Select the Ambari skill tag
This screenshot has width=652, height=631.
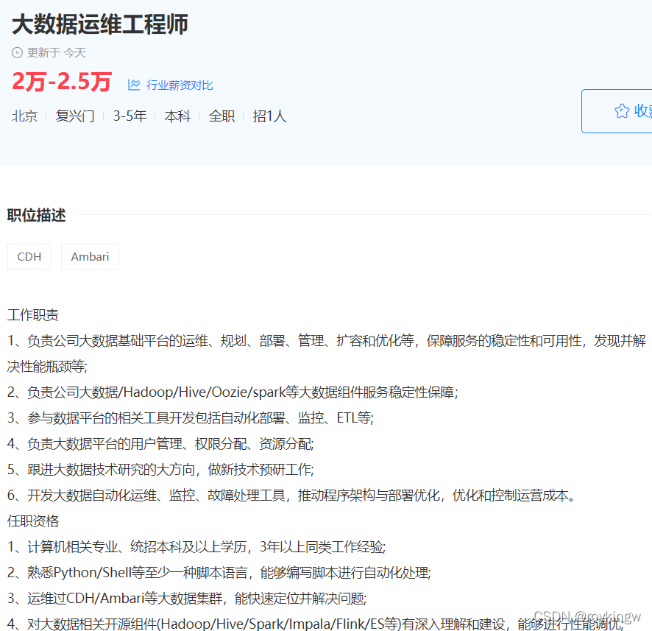point(90,256)
